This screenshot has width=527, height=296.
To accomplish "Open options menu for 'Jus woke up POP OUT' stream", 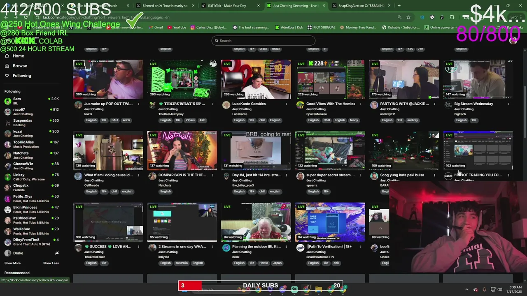I will click(x=139, y=104).
